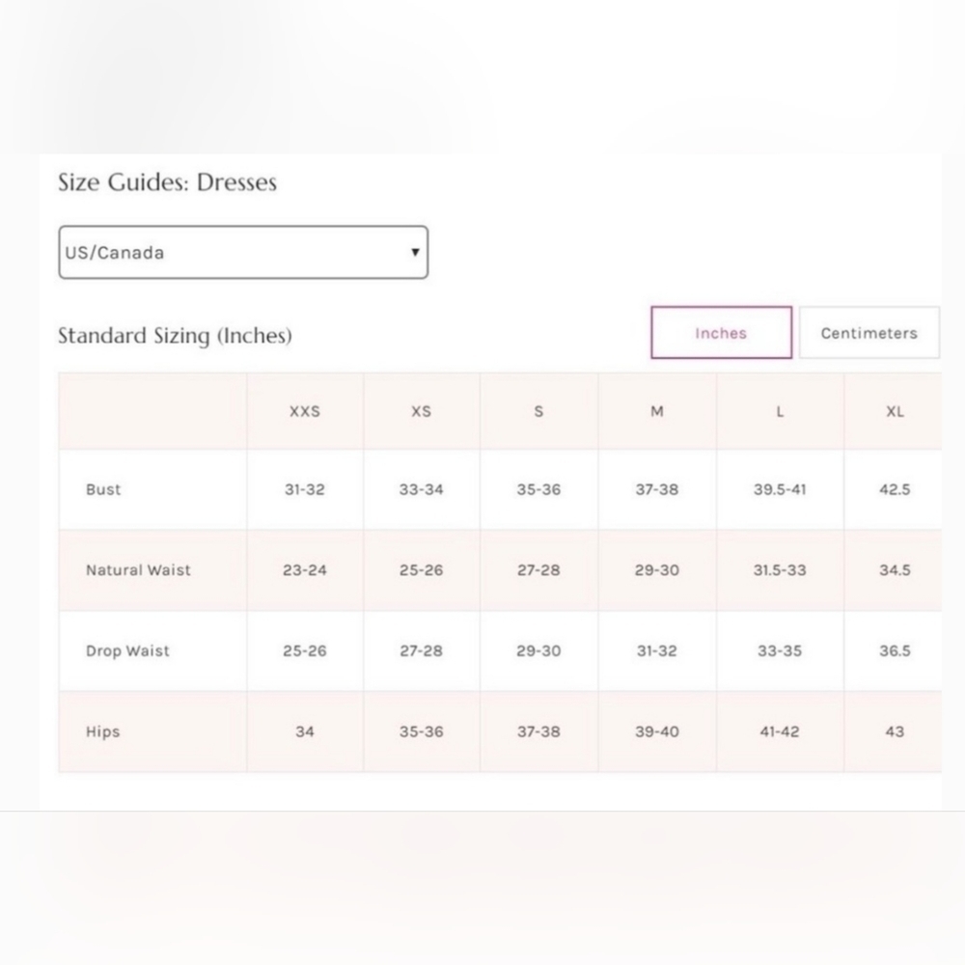965x965 pixels.
Task: Click the M size column header
Action: (x=657, y=411)
